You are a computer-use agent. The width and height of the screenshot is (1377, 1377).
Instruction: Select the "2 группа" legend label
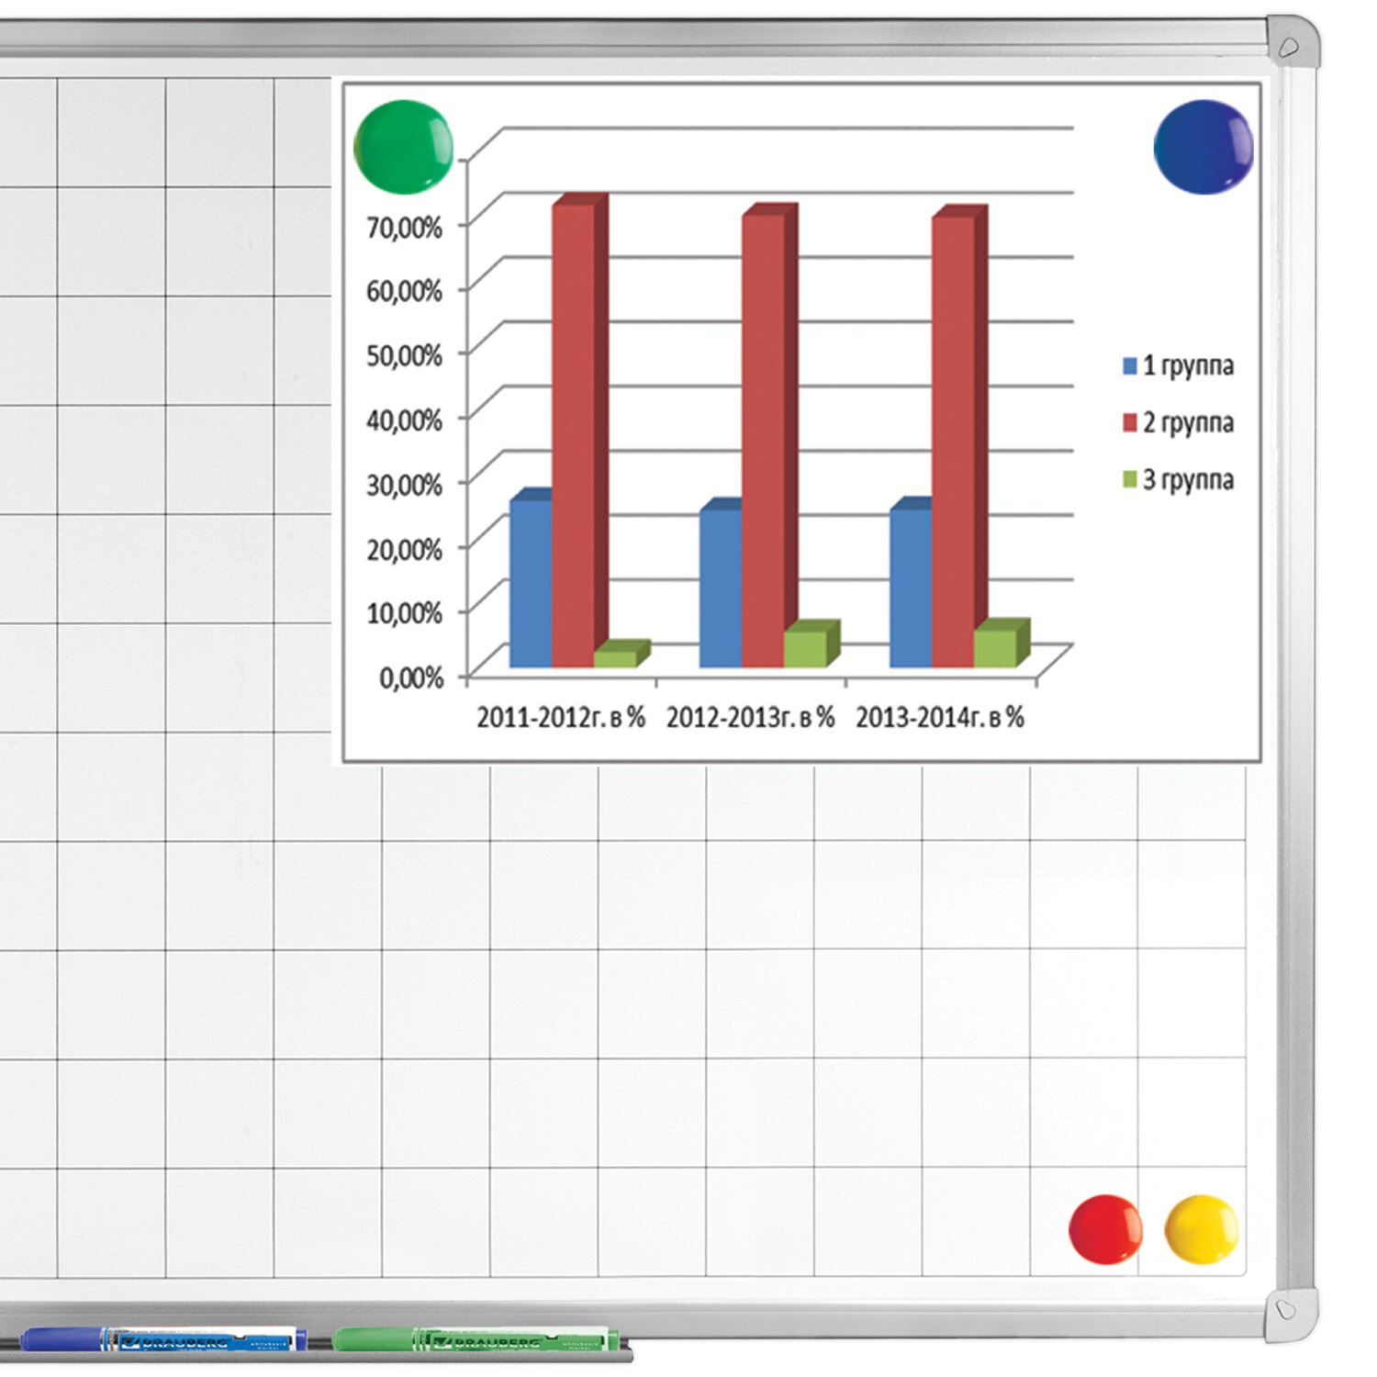coord(1188,423)
